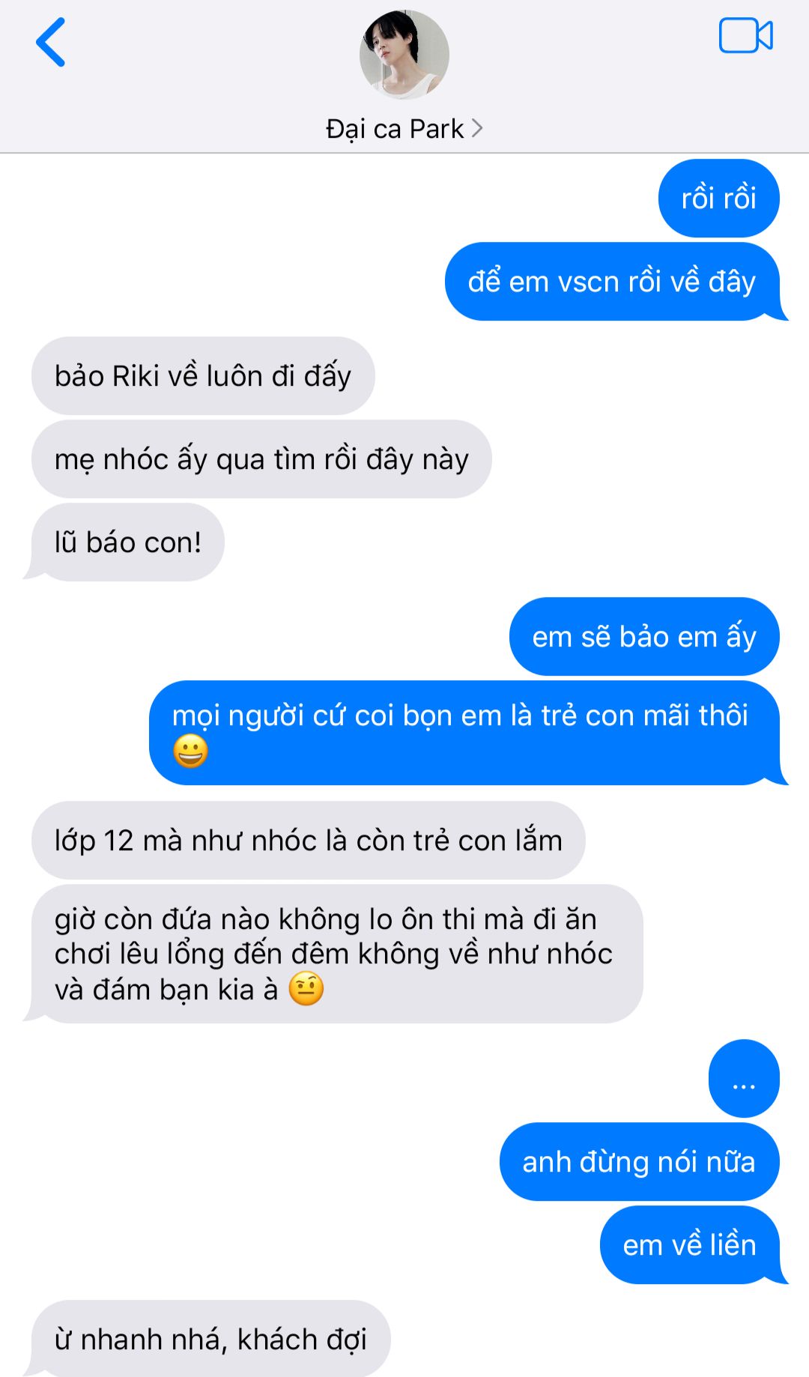
Task: Tap the blue '...' message bubble
Action: point(744,1079)
